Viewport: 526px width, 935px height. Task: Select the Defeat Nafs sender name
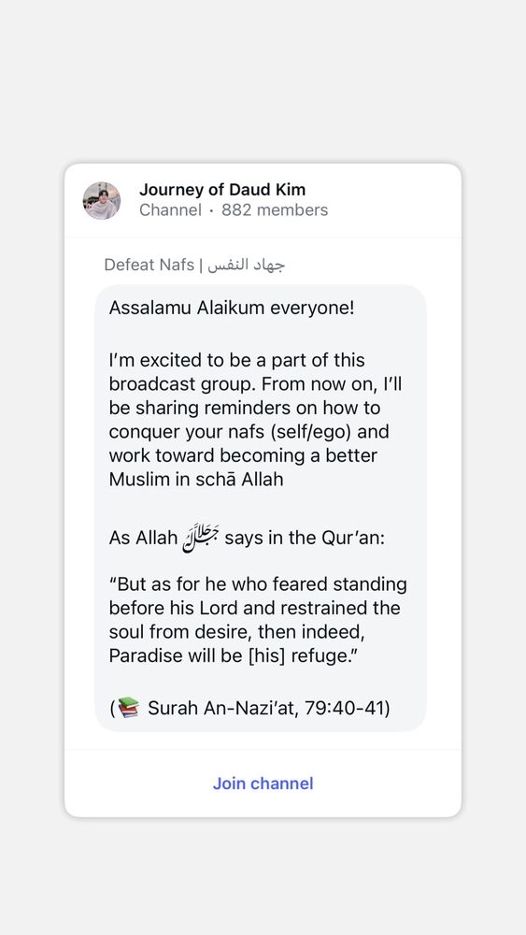click(149, 265)
